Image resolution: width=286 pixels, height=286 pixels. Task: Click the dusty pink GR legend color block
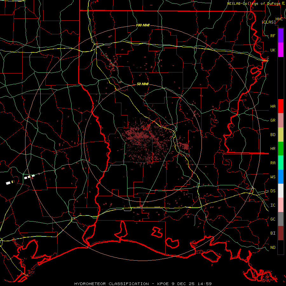(x=281, y=120)
